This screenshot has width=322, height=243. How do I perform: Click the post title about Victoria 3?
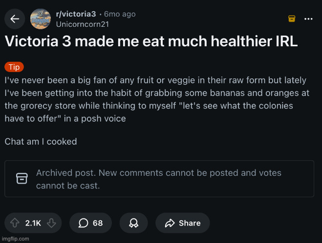(151, 41)
